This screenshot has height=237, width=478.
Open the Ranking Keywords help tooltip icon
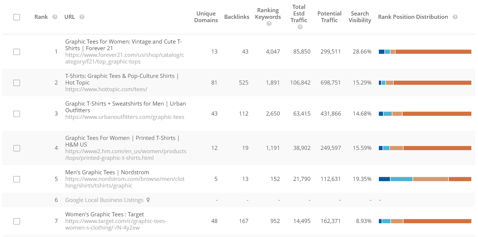tap(269, 24)
